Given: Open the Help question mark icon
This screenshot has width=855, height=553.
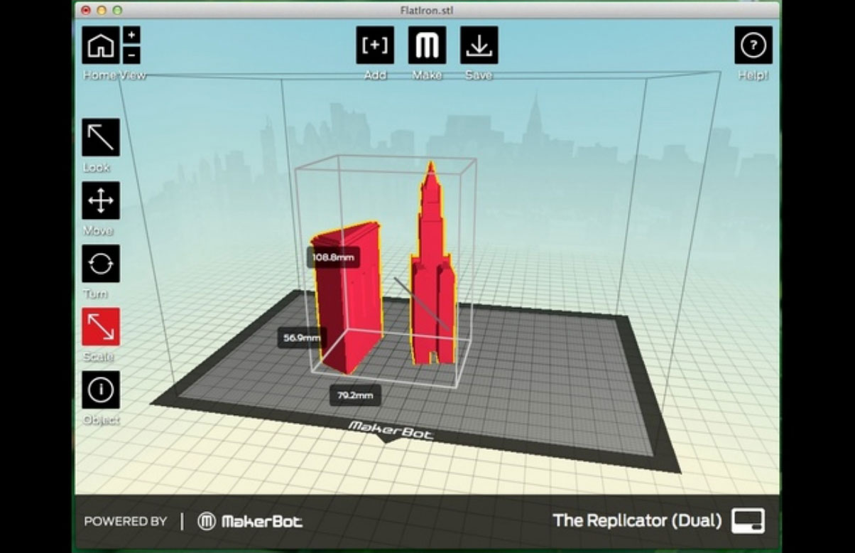Looking at the screenshot, I should click(753, 45).
